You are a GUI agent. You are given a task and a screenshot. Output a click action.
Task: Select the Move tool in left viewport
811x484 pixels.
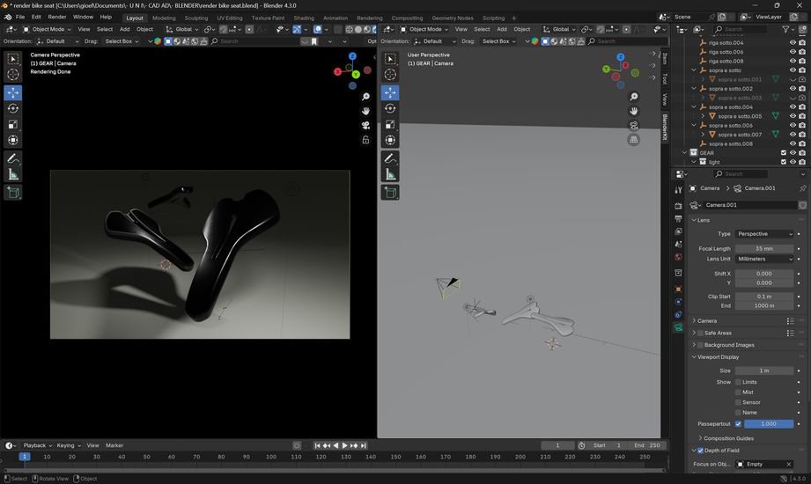point(13,92)
